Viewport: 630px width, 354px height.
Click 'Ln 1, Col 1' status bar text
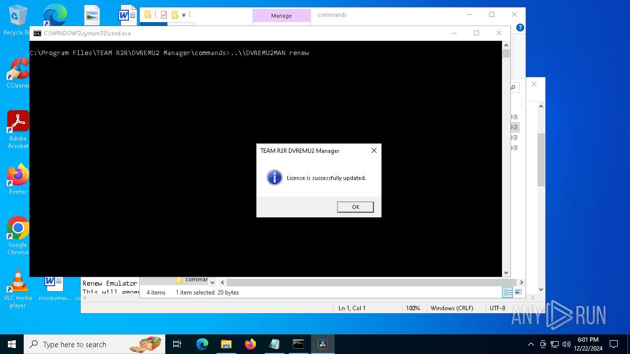(x=352, y=308)
